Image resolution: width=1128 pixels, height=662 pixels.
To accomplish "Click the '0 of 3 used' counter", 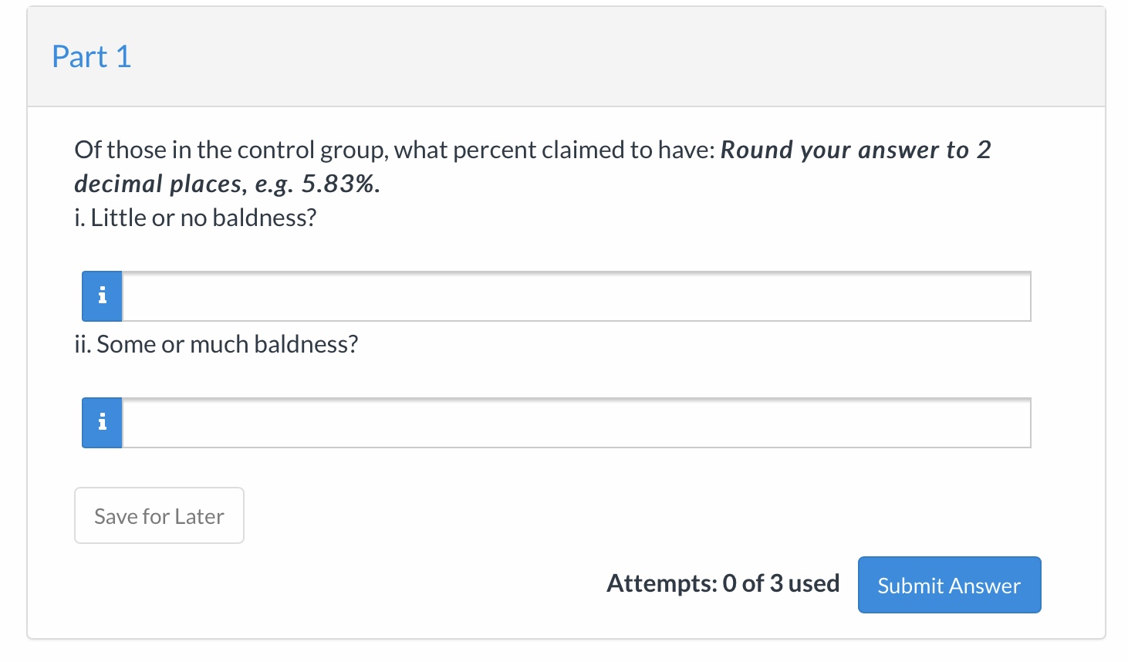I will coord(781,583).
